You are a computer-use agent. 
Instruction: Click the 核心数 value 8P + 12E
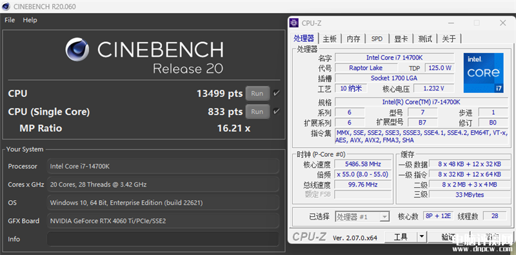click(439, 216)
